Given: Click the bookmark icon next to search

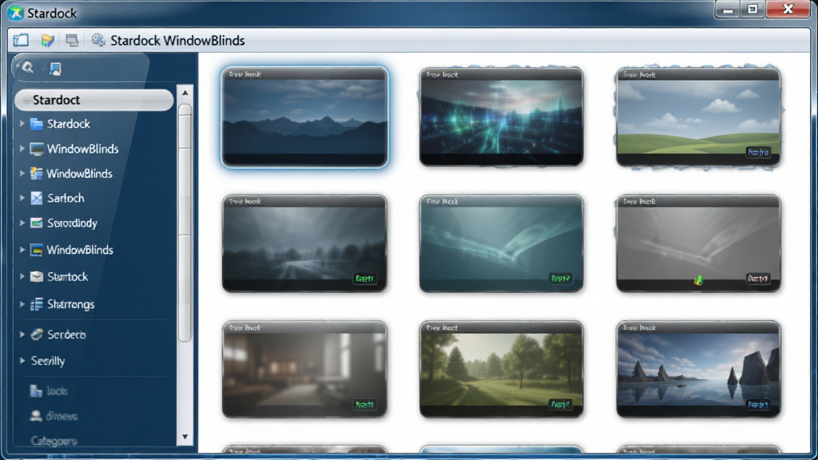Looking at the screenshot, I should point(55,69).
